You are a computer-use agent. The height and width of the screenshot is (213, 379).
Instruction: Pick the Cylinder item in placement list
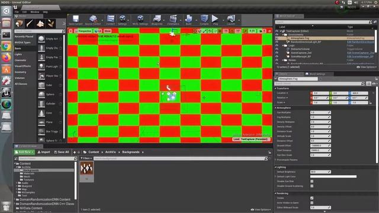point(50,104)
